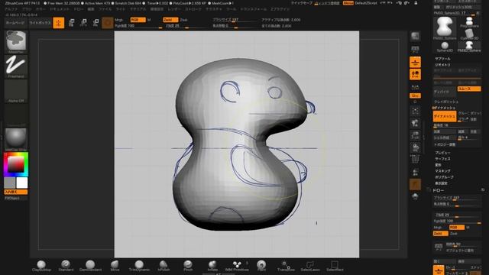Expand the マスキング section
The image size is (489, 275).
pyautogui.click(x=442, y=171)
